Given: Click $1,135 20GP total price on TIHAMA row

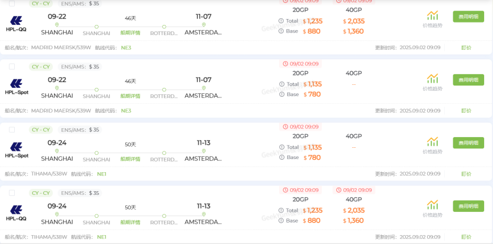Looking at the screenshot, I should click(x=314, y=147).
